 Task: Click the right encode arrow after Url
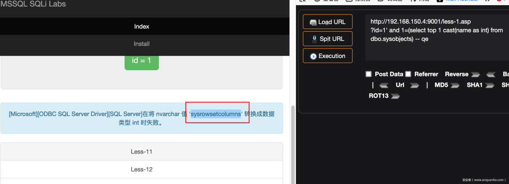(x=415, y=85)
